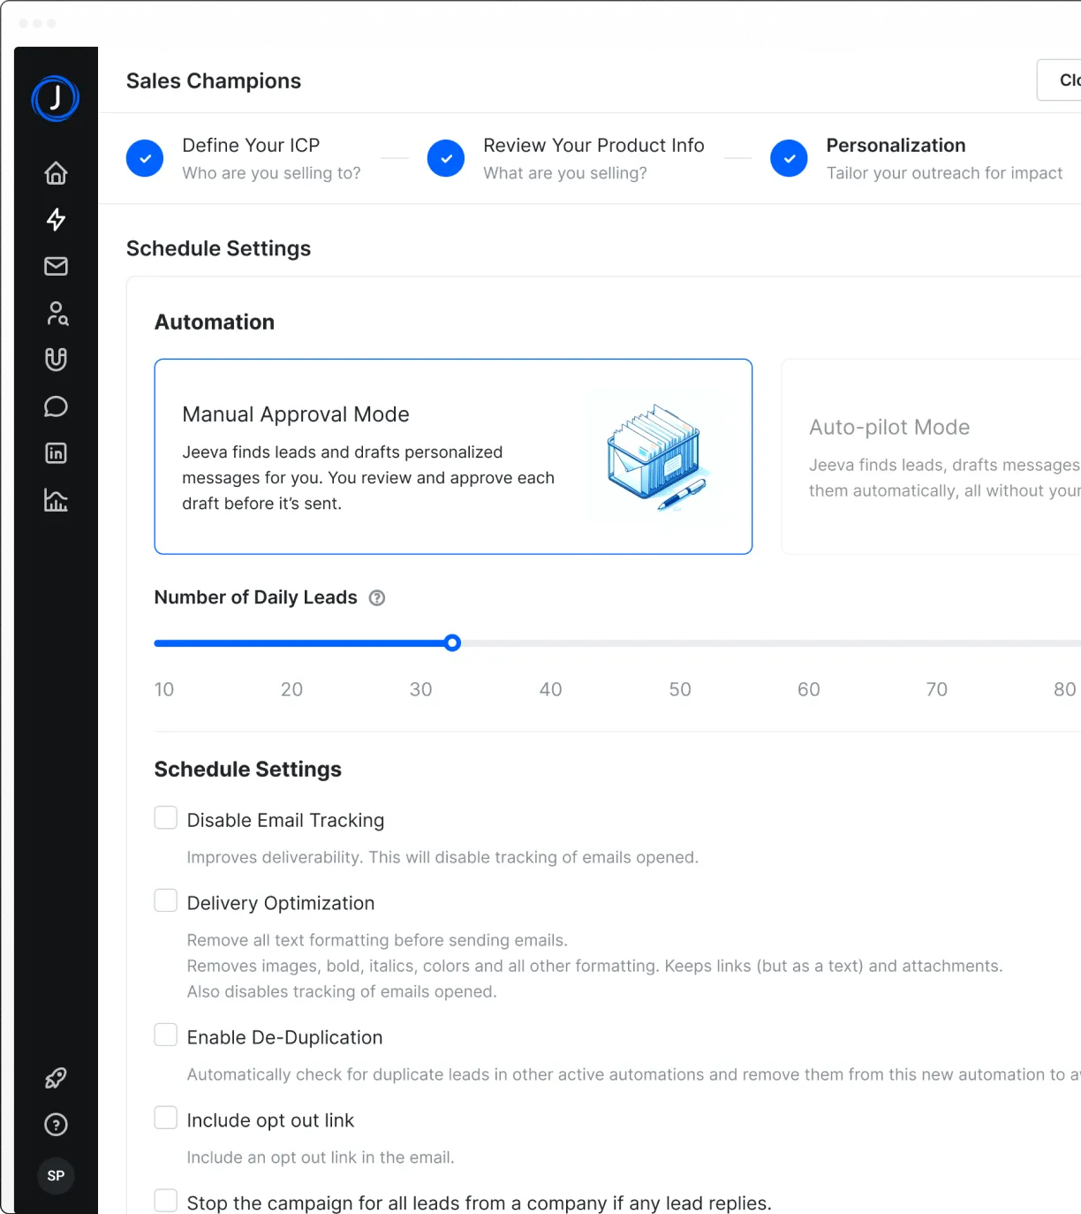
Task: Open the analytics chart icon
Action: (x=56, y=500)
